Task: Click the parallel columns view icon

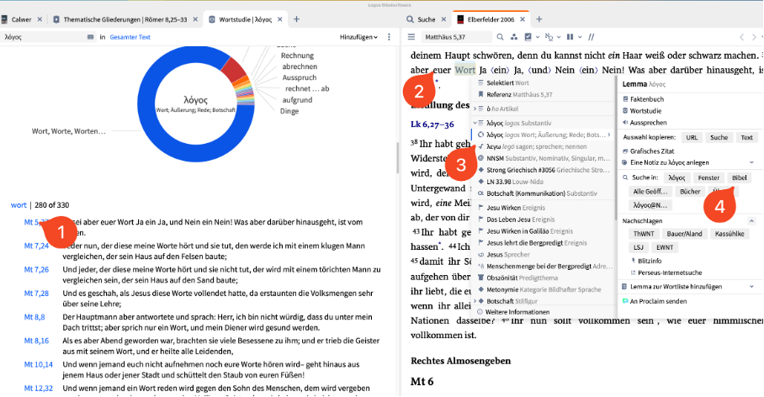Action: coord(570,37)
